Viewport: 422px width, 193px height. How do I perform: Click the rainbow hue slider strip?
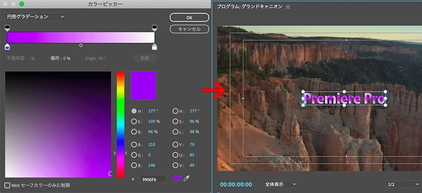120,125
